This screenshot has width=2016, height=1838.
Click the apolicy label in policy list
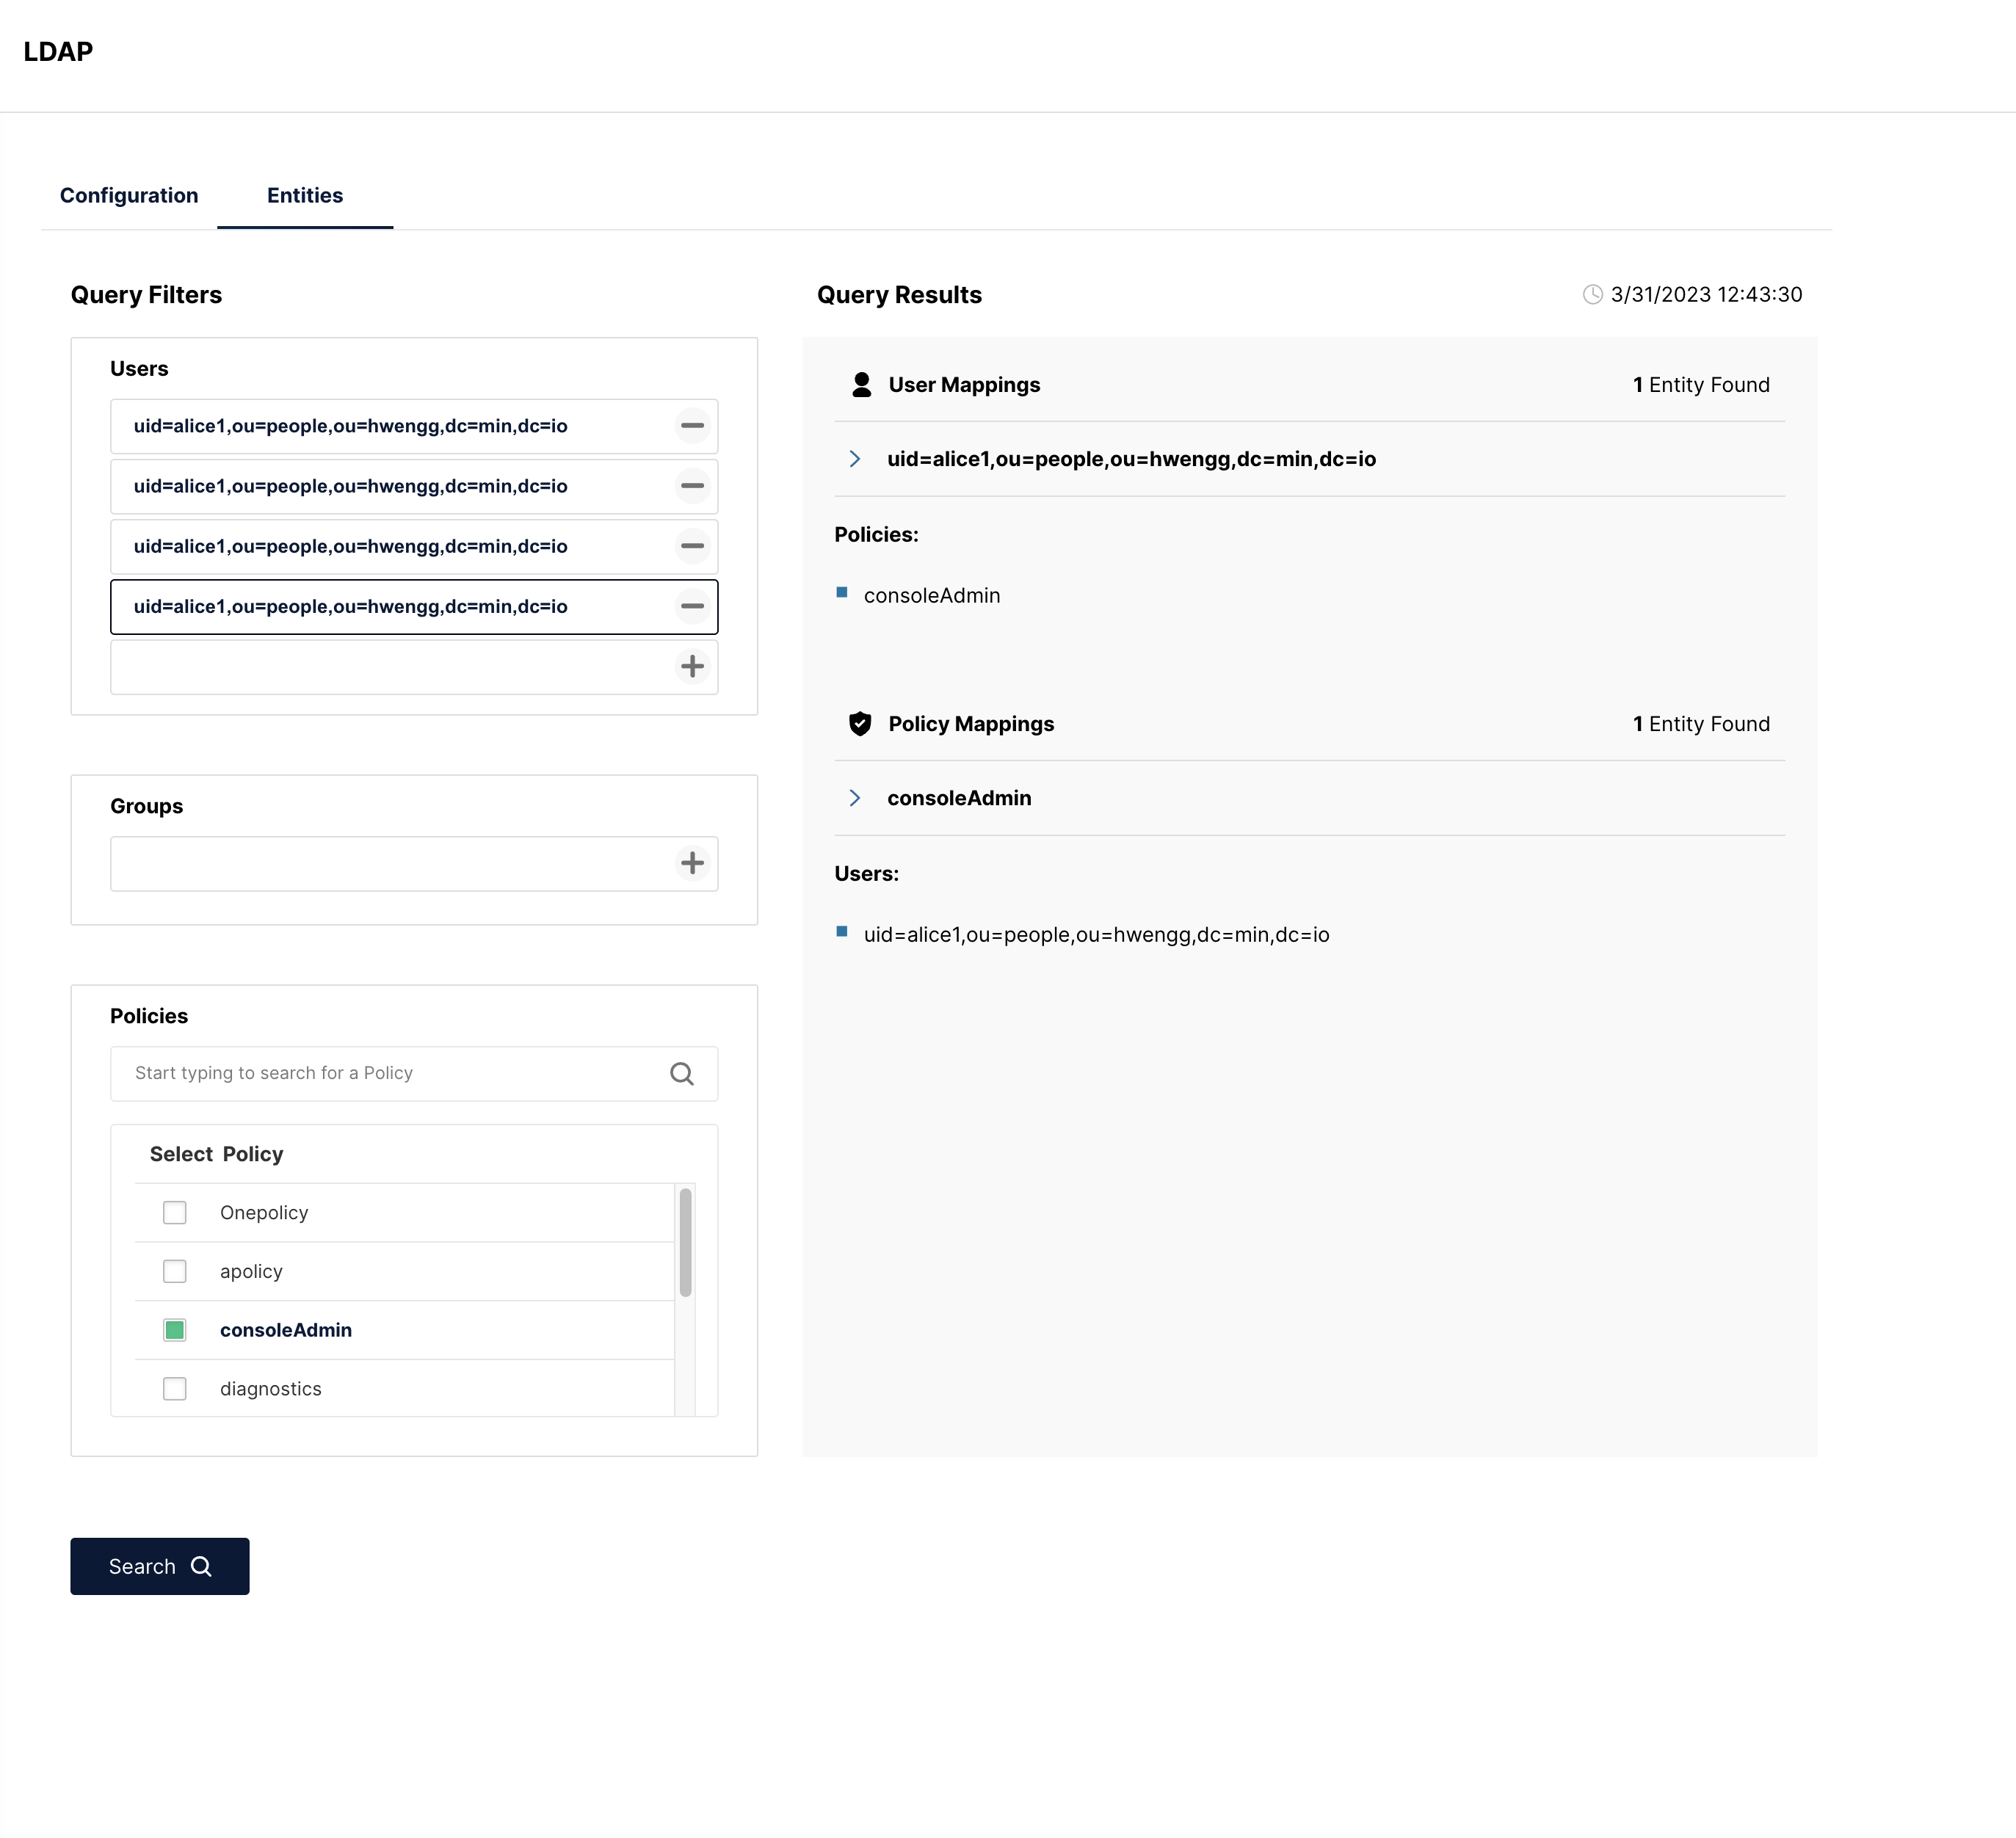tap(251, 1272)
